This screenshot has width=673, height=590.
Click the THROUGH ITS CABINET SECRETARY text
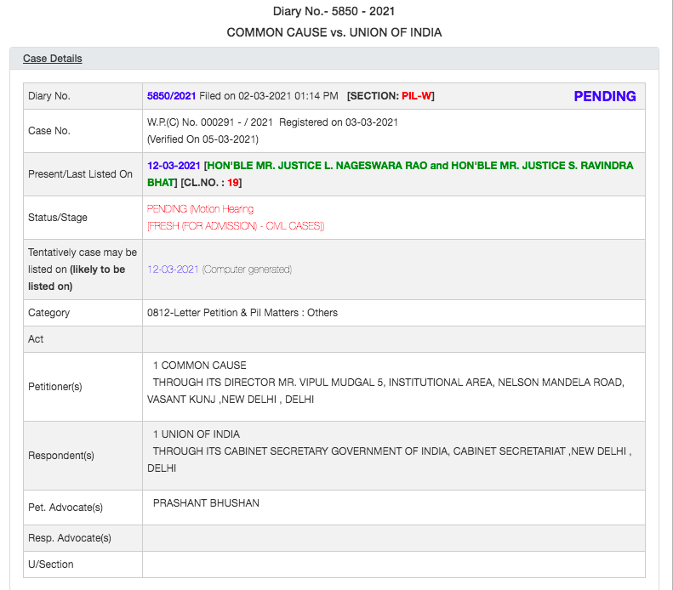click(x=392, y=451)
